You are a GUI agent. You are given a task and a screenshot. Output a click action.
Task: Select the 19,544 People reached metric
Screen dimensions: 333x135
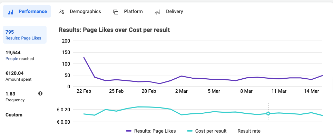[20, 55]
